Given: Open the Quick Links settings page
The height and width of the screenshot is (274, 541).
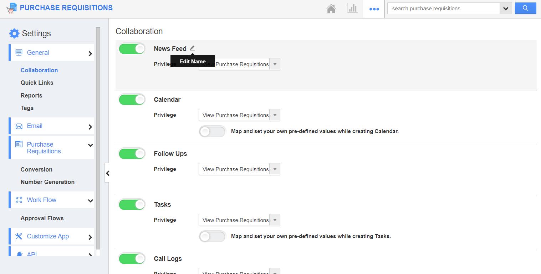Looking at the screenshot, I should (x=37, y=83).
